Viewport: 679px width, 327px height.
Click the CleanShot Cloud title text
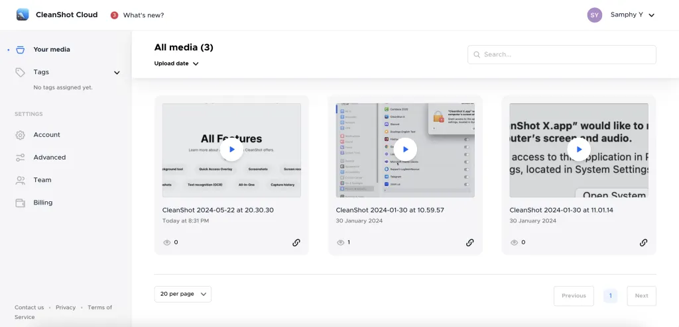click(x=67, y=15)
